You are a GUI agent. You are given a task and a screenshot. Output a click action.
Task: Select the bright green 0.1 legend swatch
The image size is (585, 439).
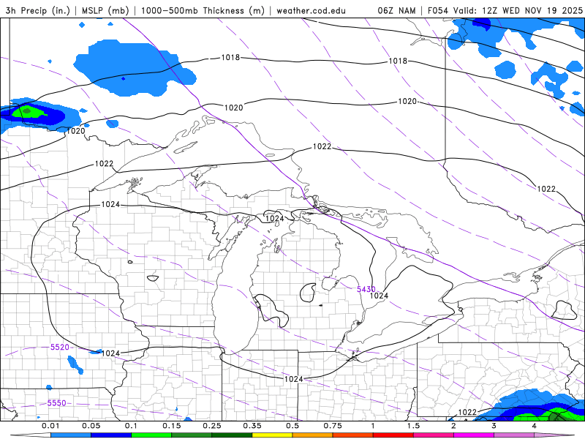coord(151,435)
